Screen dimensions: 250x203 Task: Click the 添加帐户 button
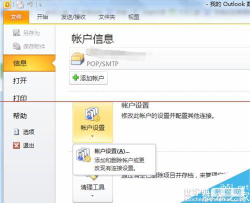[x=88, y=78]
